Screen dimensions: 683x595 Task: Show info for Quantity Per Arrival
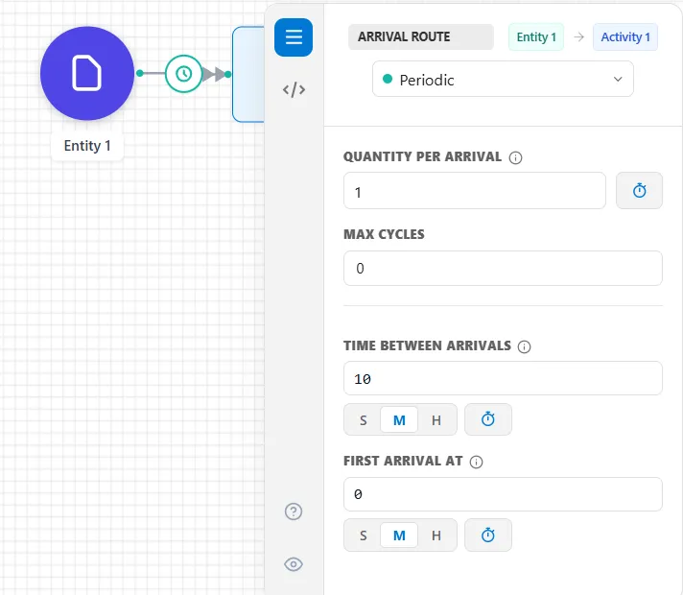(515, 157)
